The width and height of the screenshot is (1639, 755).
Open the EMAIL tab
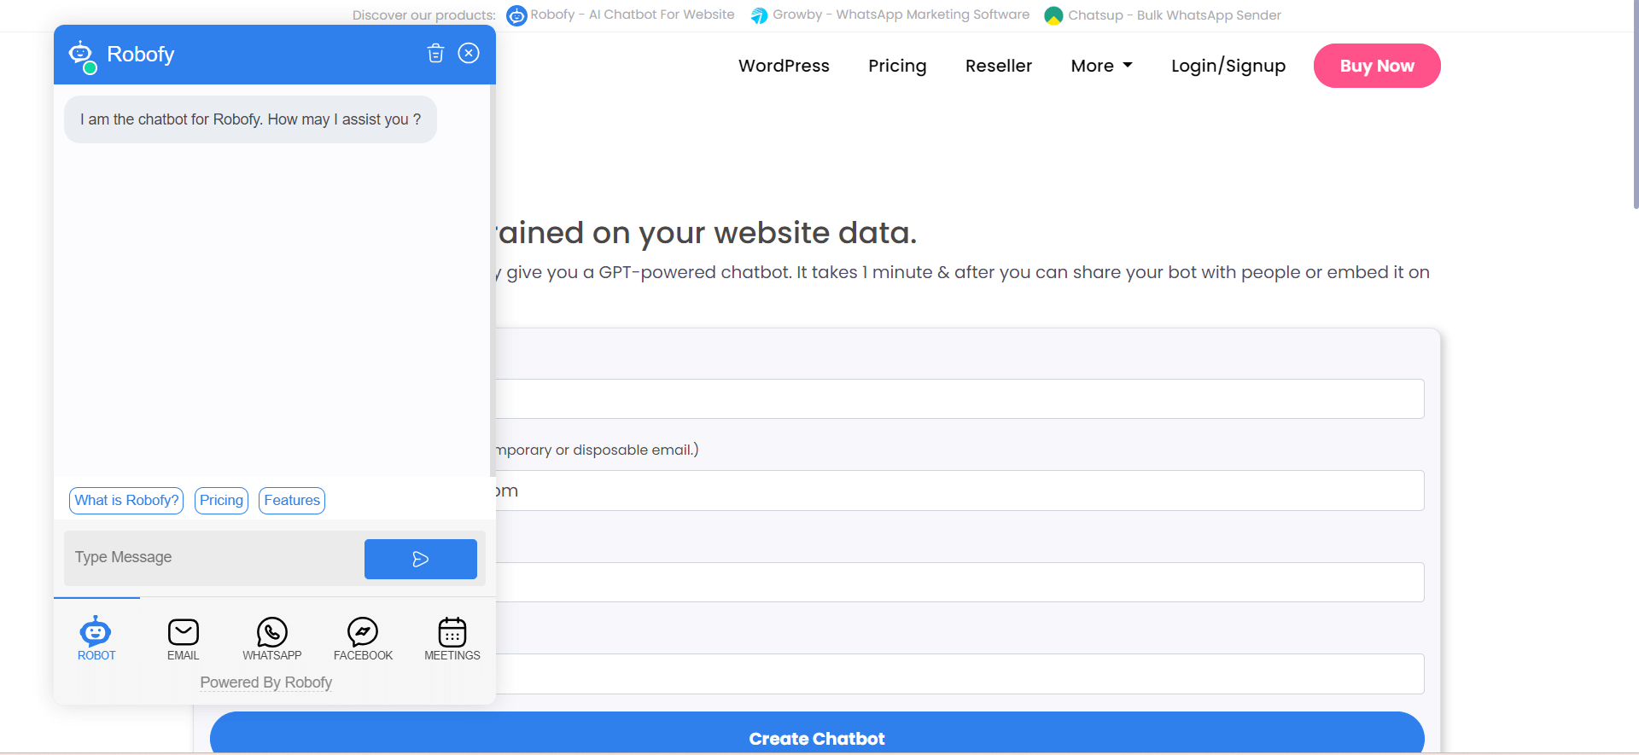click(x=183, y=638)
